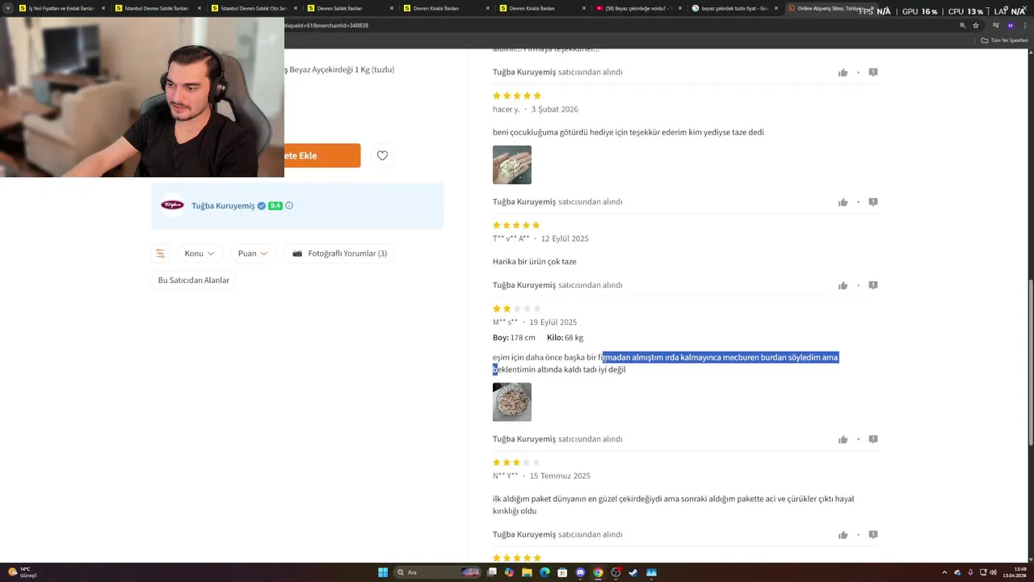Click reviewer name 'hacer y.'
Viewport: 1034px width, 582px height.
click(x=506, y=109)
